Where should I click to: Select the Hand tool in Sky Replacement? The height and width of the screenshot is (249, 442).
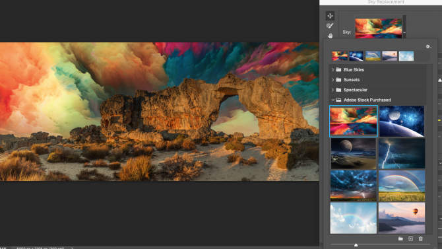(x=330, y=36)
